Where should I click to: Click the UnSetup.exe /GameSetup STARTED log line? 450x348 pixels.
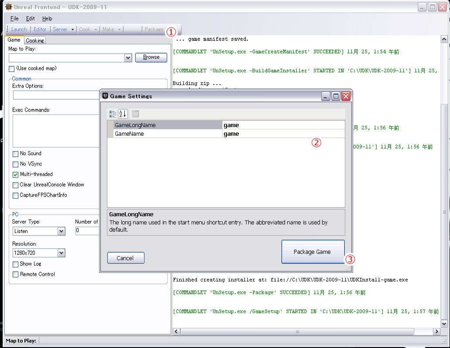(x=306, y=311)
